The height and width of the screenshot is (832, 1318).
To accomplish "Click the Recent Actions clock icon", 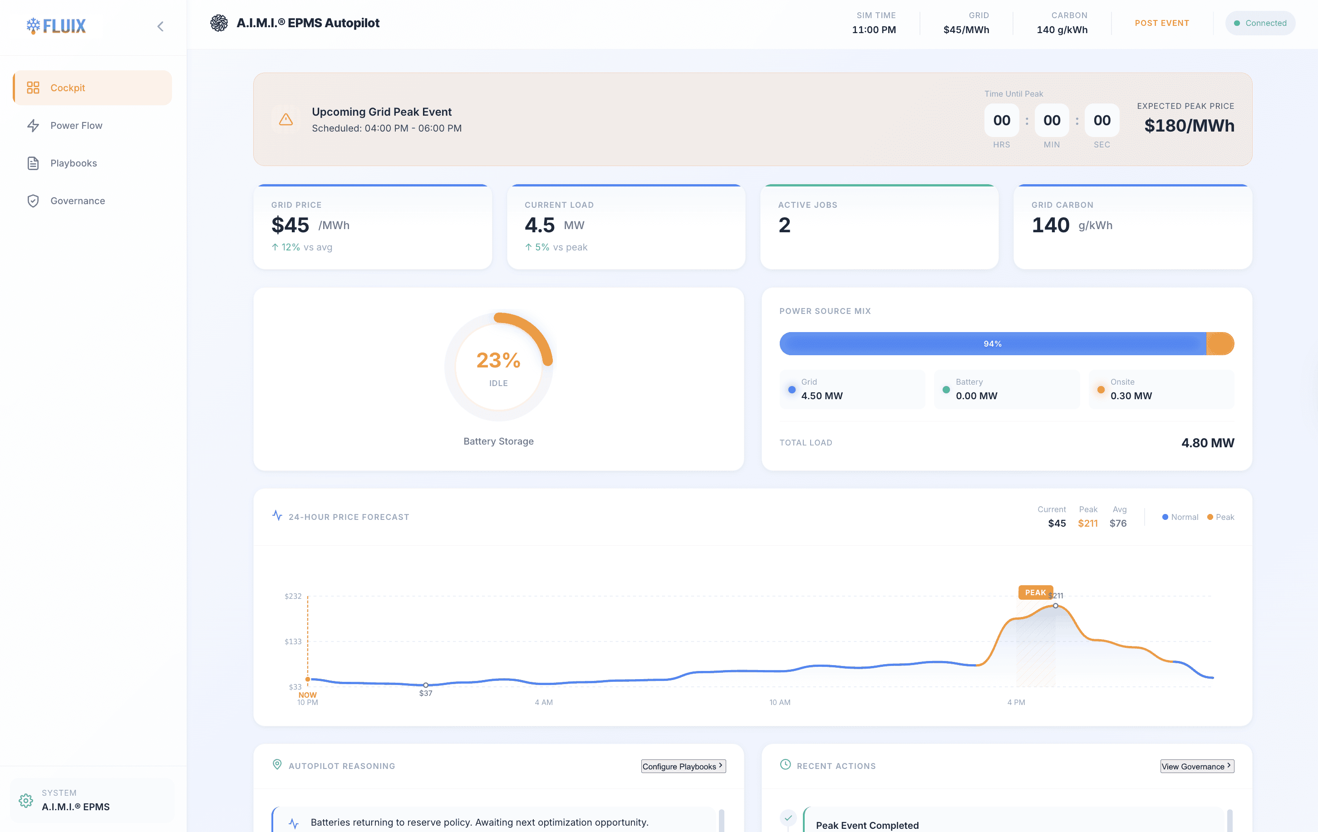I will click(785, 764).
